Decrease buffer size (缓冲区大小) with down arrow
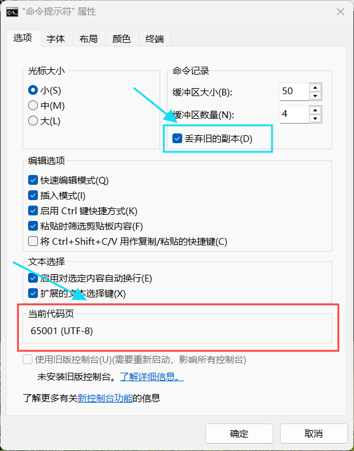 pyautogui.click(x=315, y=96)
